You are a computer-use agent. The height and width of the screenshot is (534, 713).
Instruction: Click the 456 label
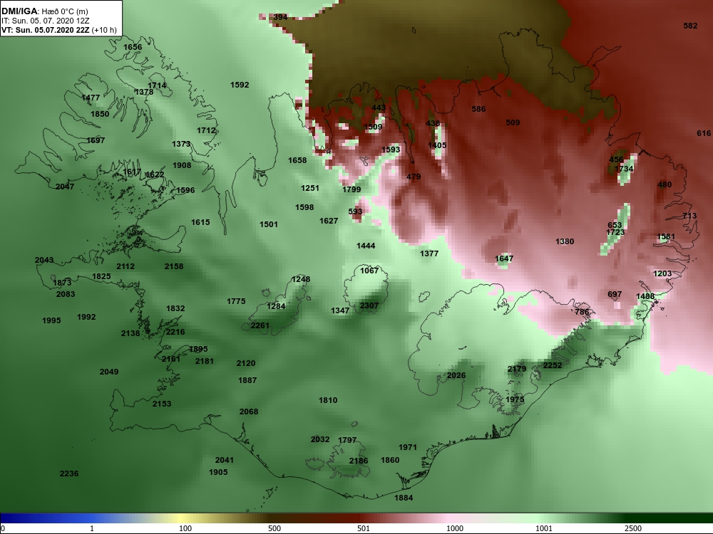coord(616,159)
